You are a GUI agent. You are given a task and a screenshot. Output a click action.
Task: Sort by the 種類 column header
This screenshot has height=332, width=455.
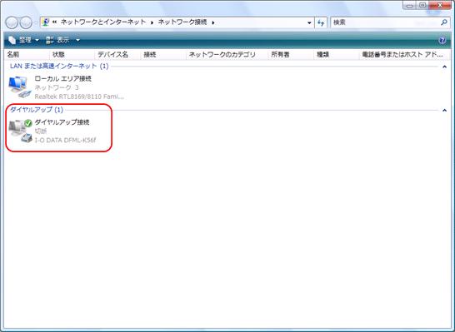[x=337, y=54]
